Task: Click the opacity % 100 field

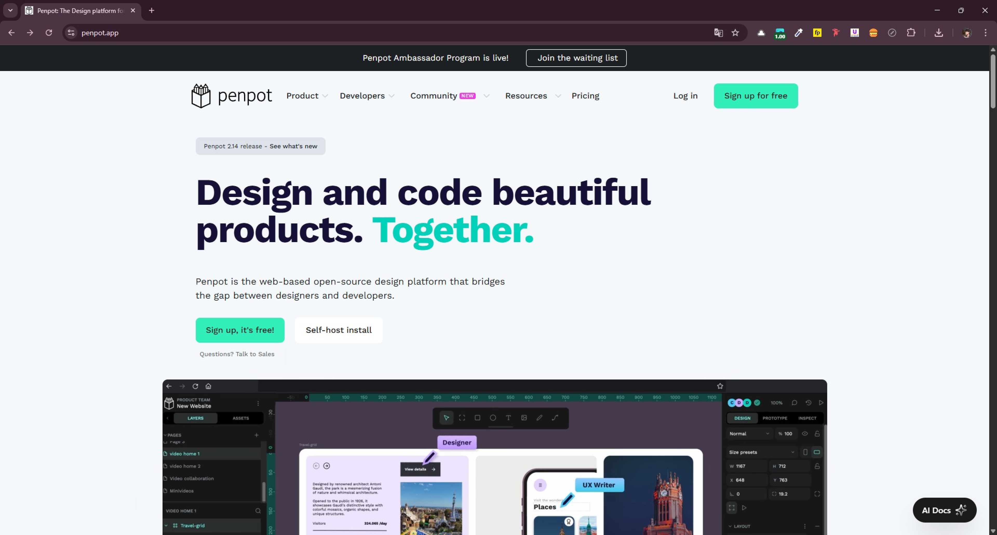Action: pyautogui.click(x=786, y=433)
